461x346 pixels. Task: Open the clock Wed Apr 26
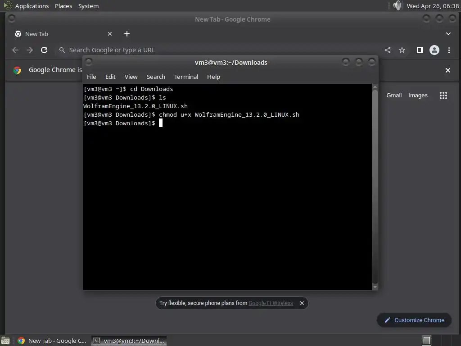click(x=433, y=6)
